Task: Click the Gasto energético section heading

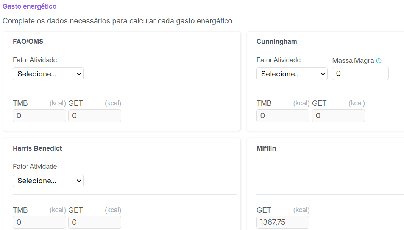Action: tap(30, 6)
